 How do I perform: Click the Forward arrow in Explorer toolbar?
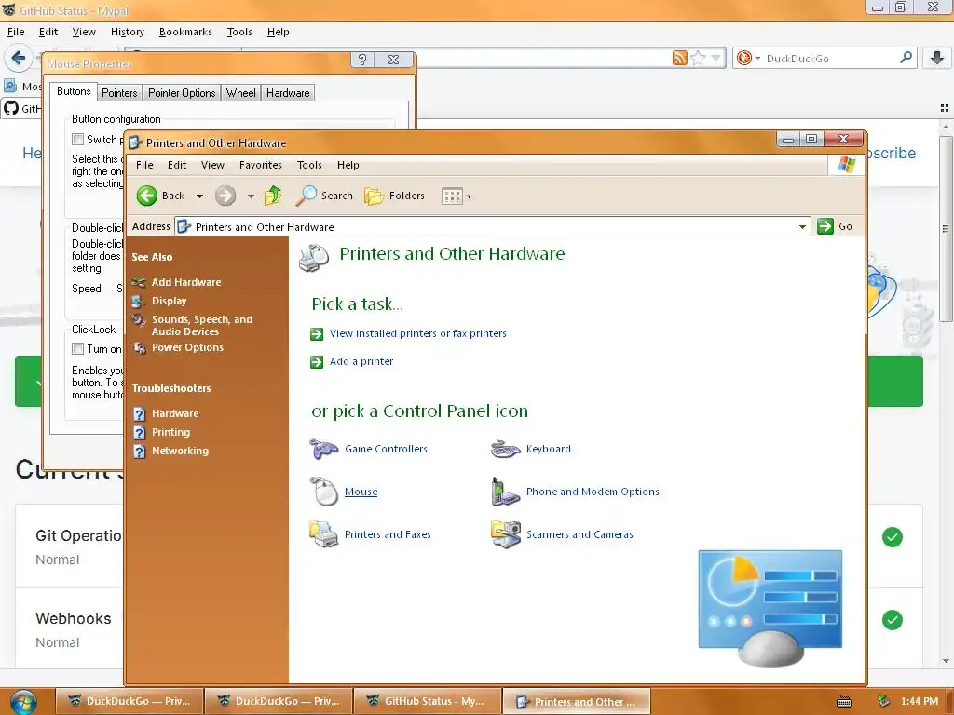[x=225, y=196]
